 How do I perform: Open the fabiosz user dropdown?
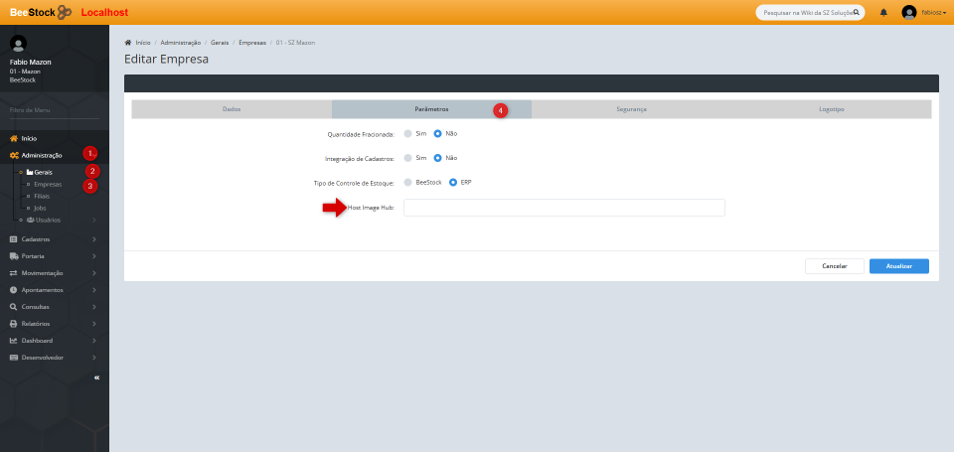[x=924, y=12]
